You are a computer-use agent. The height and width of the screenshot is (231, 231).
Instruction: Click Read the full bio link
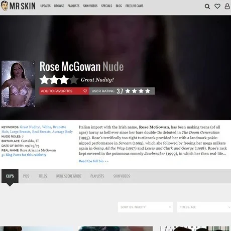coord(93,161)
